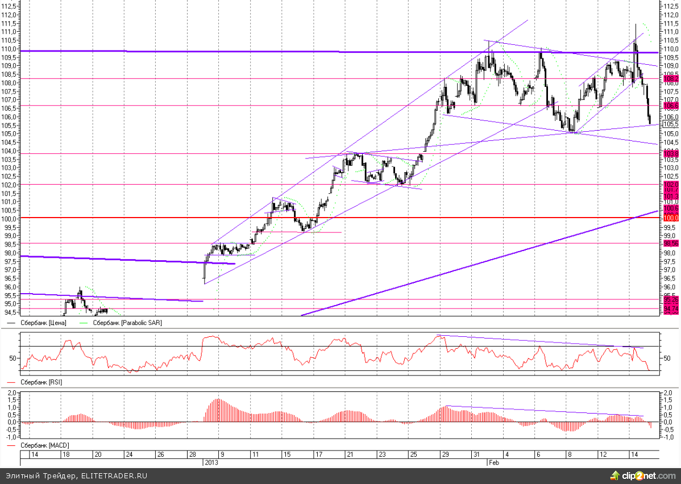The width and height of the screenshot is (681, 484).
Task: Select the 103.8 price level marker
Action: click(x=671, y=153)
